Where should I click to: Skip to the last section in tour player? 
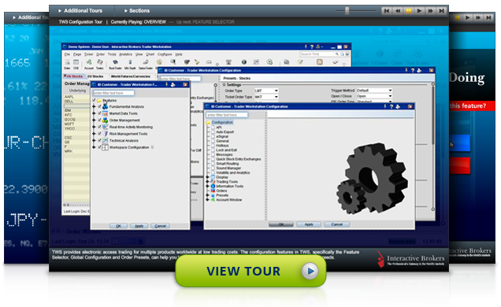441,11
